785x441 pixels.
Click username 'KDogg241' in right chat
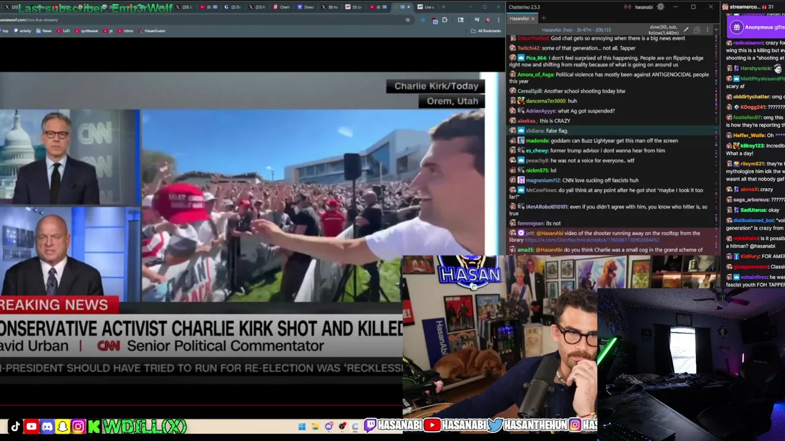753,107
